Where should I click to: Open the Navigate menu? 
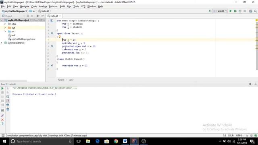click(25, 6)
